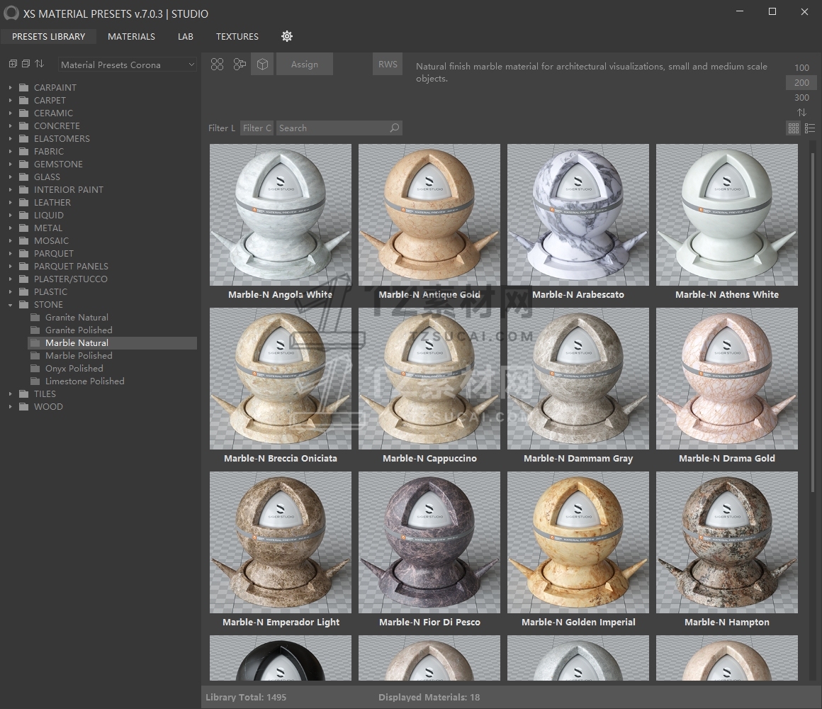Switch to list view icon

810,128
